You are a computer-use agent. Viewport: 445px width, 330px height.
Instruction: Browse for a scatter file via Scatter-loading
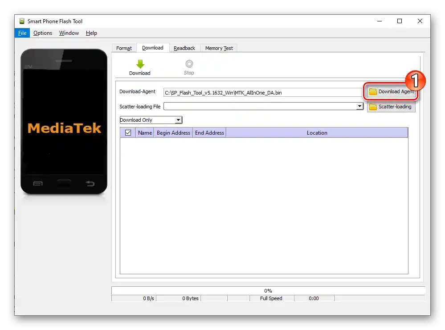pos(392,107)
